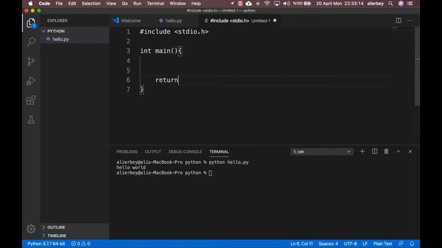Open the Source Control view

click(31, 61)
